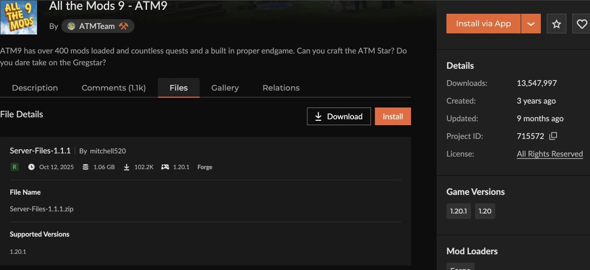Click the 1.06 GB file size text
The height and width of the screenshot is (270, 590).
(104, 167)
